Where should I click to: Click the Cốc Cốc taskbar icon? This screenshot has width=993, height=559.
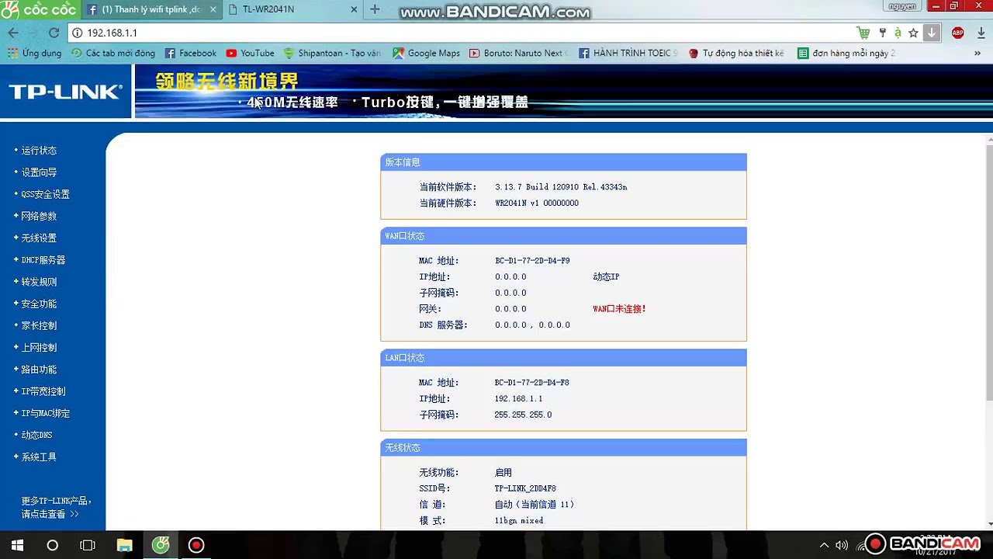point(161,545)
